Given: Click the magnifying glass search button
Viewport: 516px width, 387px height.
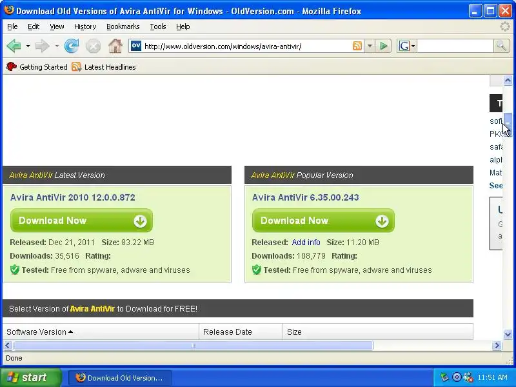Looking at the screenshot, I should (x=501, y=46).
